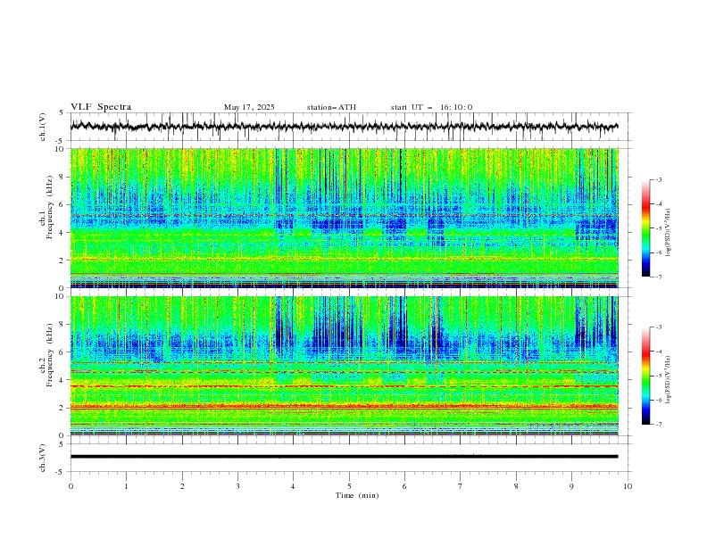
Task: Click the ch.1 spectrogram color scale bar
Action: 646,228
